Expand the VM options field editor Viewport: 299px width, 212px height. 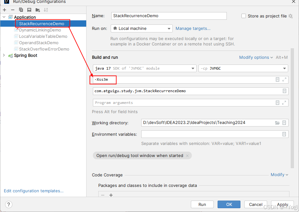point(284,79)
